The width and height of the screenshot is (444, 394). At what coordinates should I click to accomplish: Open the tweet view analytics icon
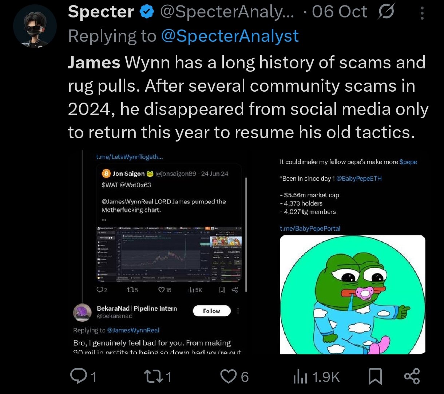(300, 376)
